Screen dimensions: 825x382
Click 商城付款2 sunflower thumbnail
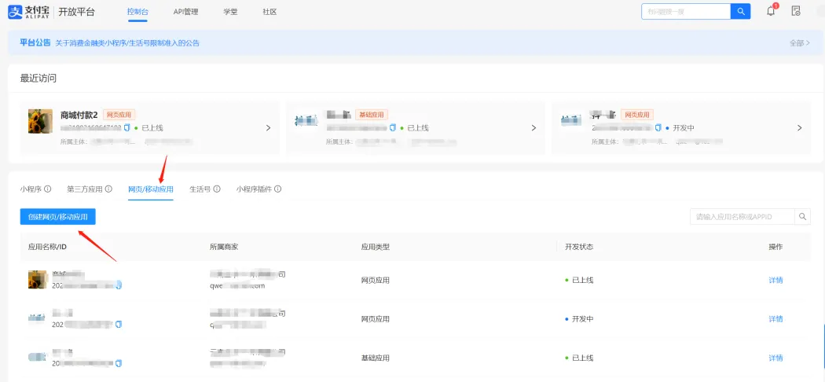pos(41,122)
